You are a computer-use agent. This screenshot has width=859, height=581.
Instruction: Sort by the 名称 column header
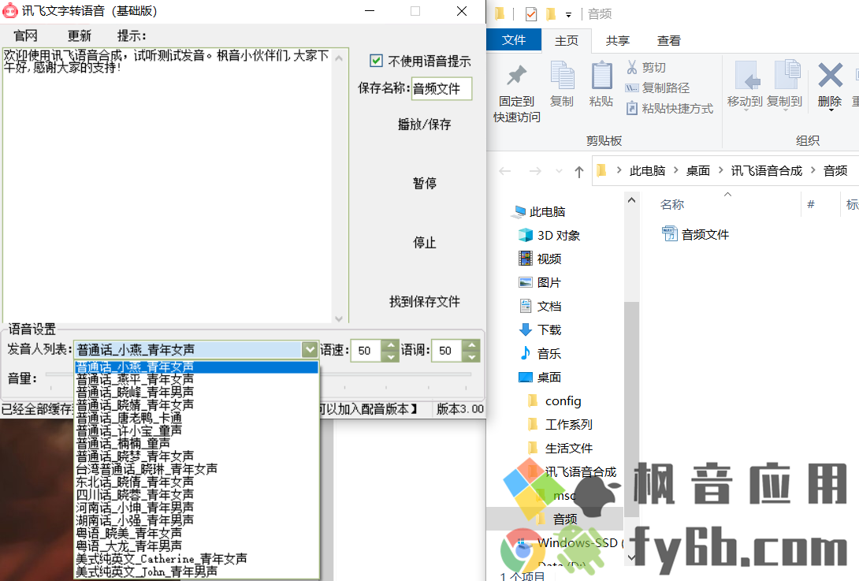[x=672, y=204]
